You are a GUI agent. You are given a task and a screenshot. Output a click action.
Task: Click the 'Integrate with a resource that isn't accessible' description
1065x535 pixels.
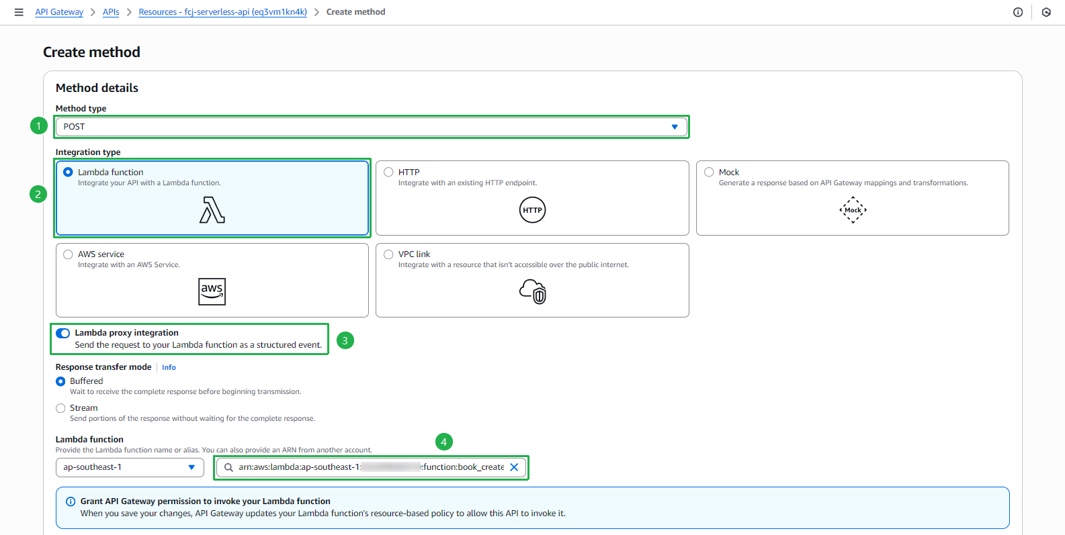coord(513,265)
